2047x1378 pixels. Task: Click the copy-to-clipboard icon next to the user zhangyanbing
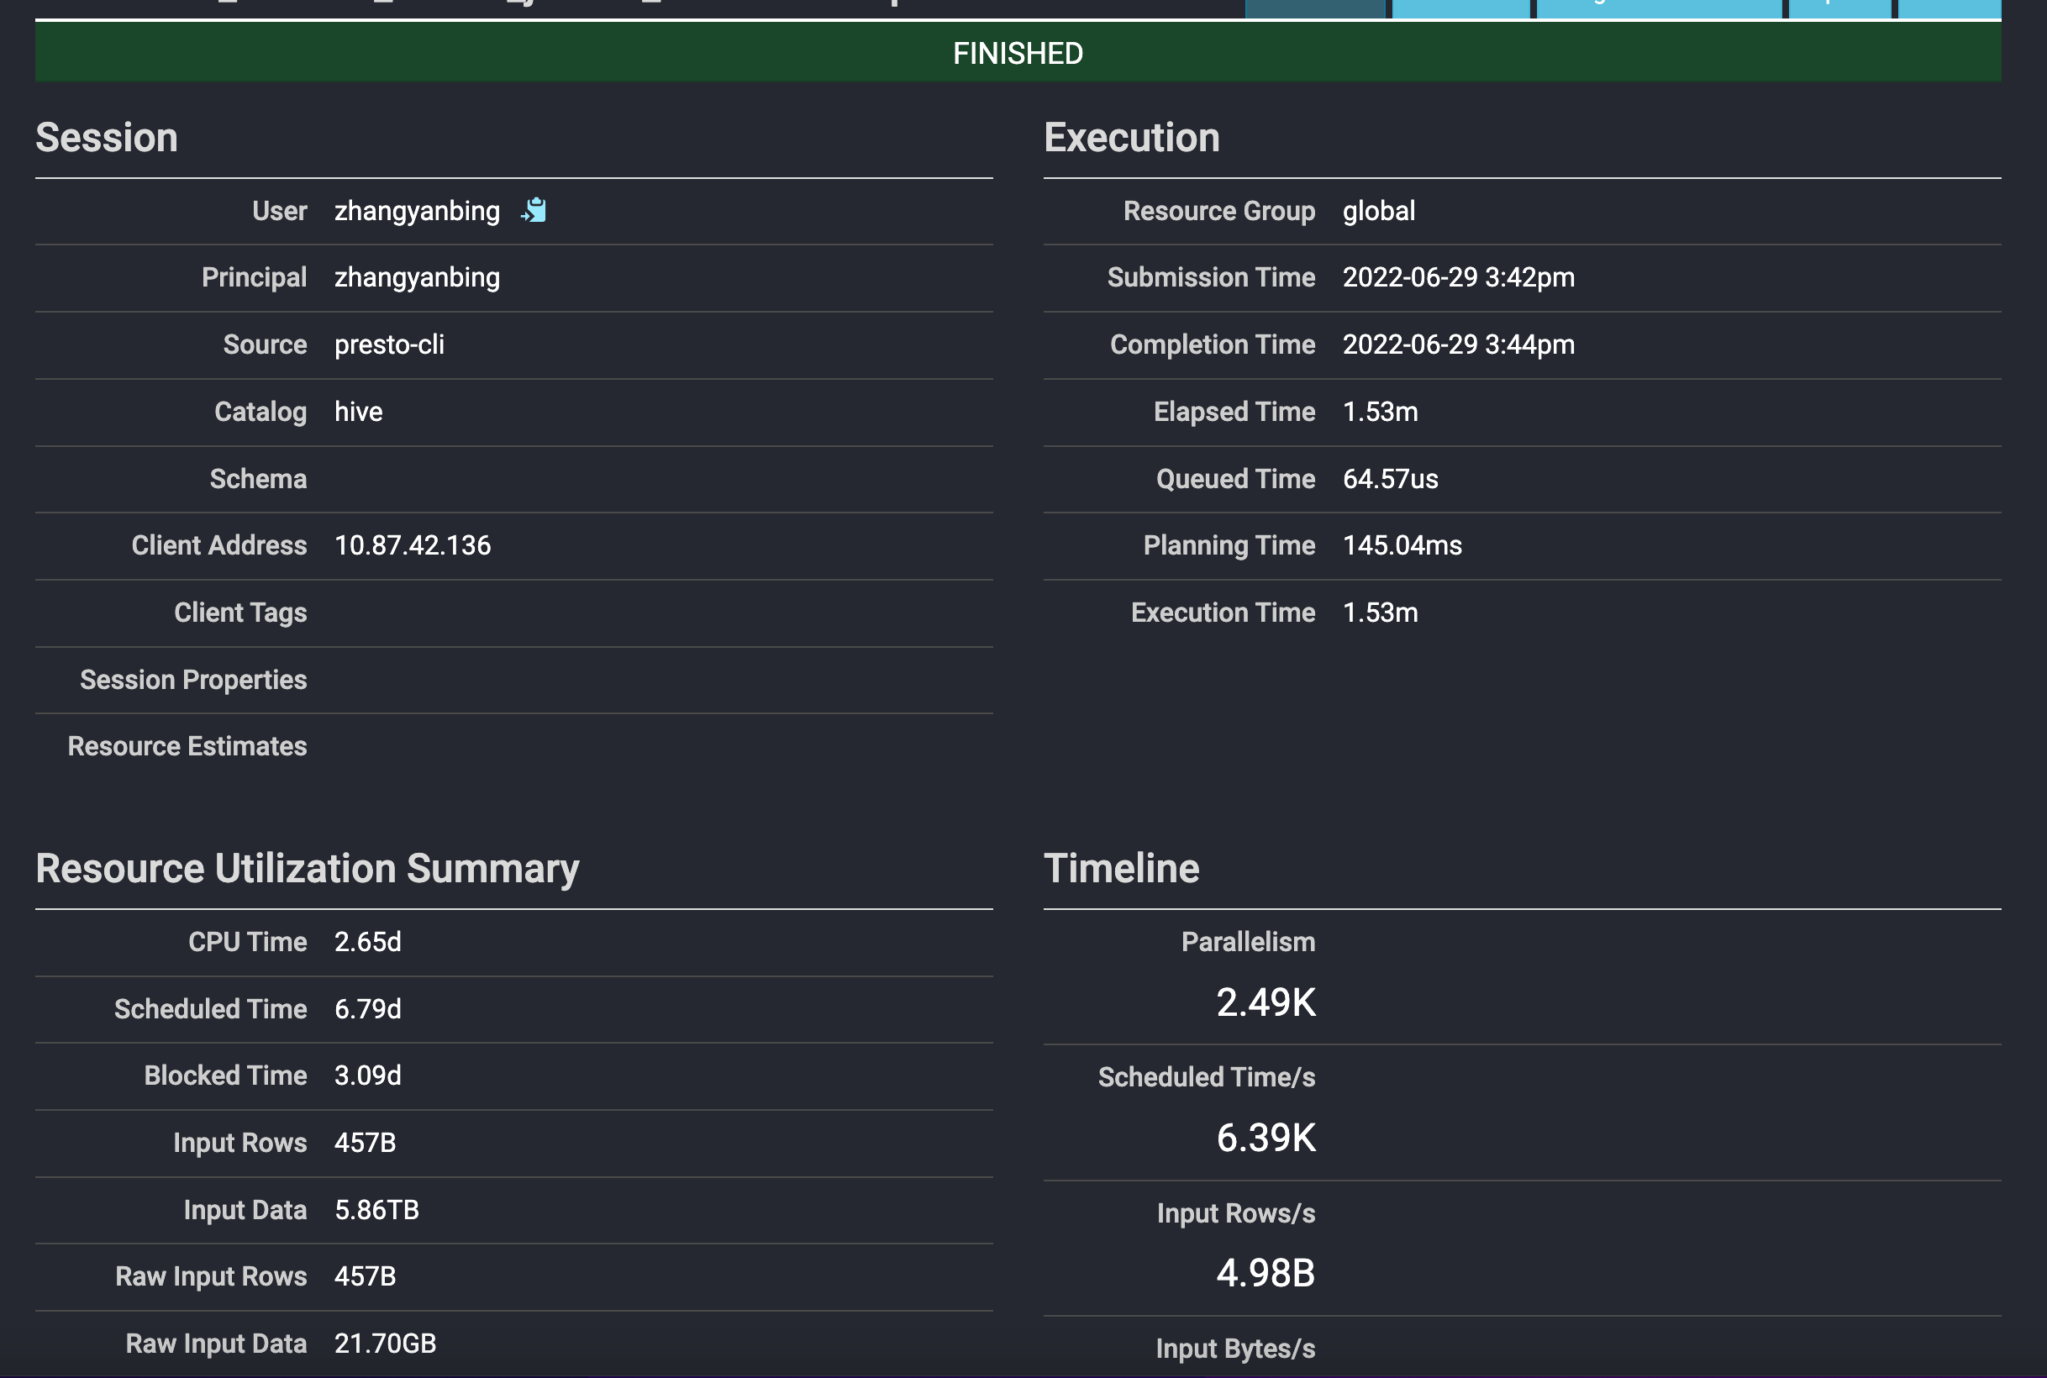pyautogui.click(x=534, y=211)
